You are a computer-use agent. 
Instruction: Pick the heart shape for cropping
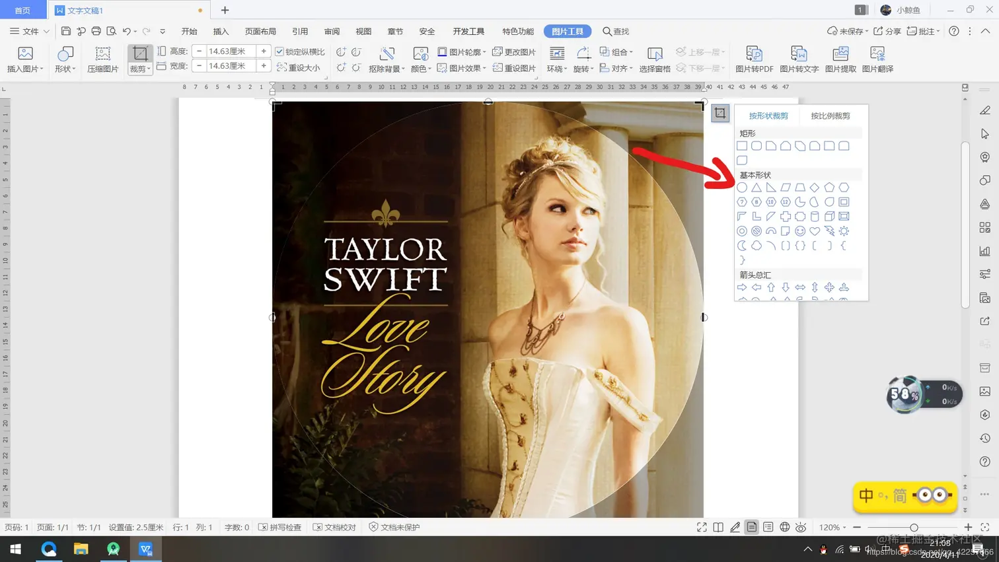pos(815,231)
